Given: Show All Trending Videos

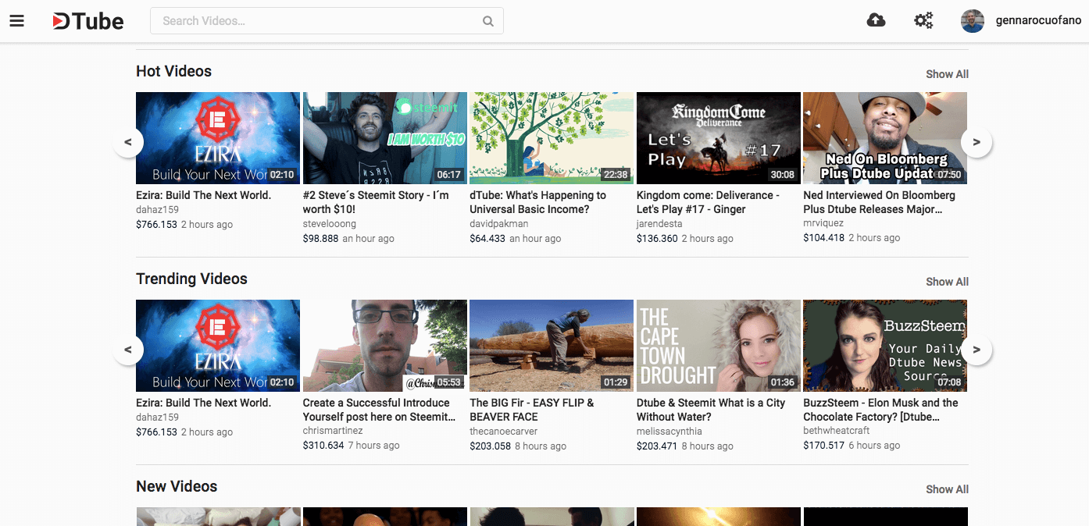Looking at the screenshot, I should coord(947,282).
